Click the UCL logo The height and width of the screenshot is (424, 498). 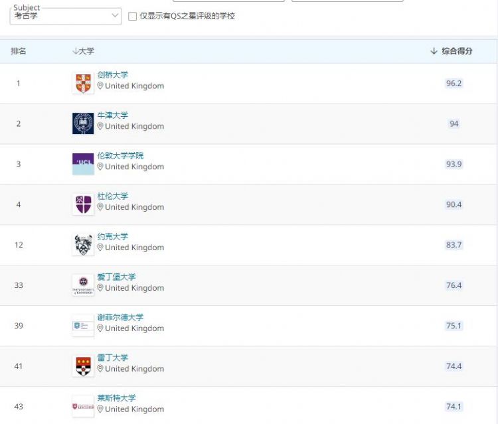tap(83, 164)
